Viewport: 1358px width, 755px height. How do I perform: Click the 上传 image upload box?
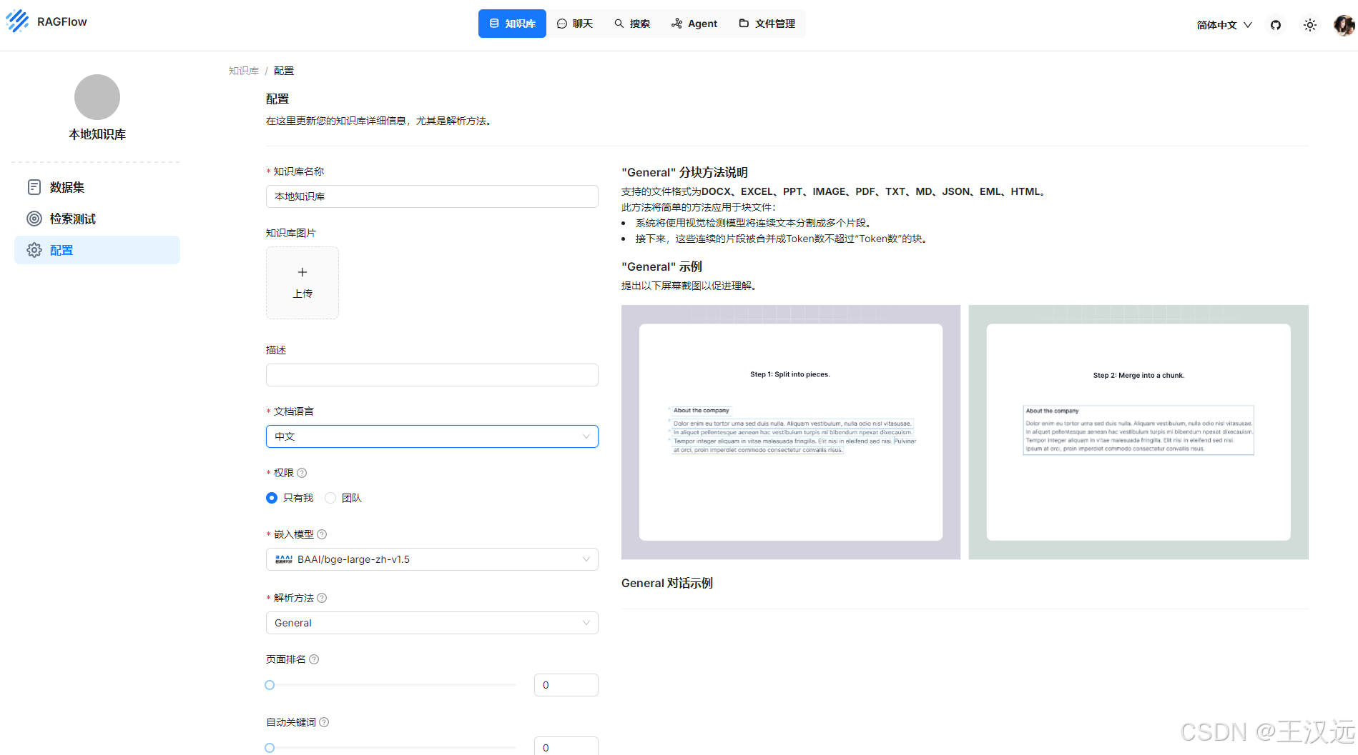tap(302, 283)
